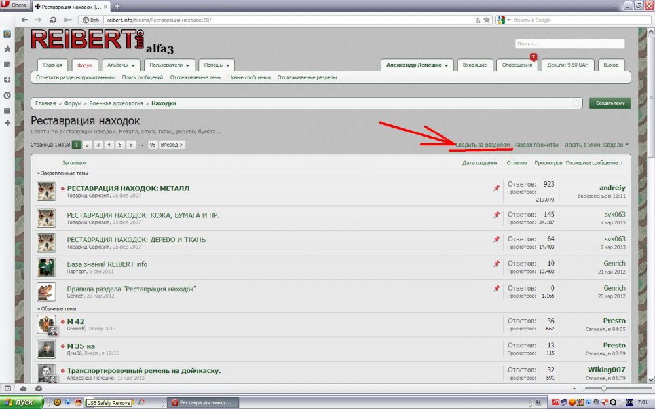Expand the Искать в этом разделе dropdown
This screenshot has height=409, width=655.
[596, 144]
